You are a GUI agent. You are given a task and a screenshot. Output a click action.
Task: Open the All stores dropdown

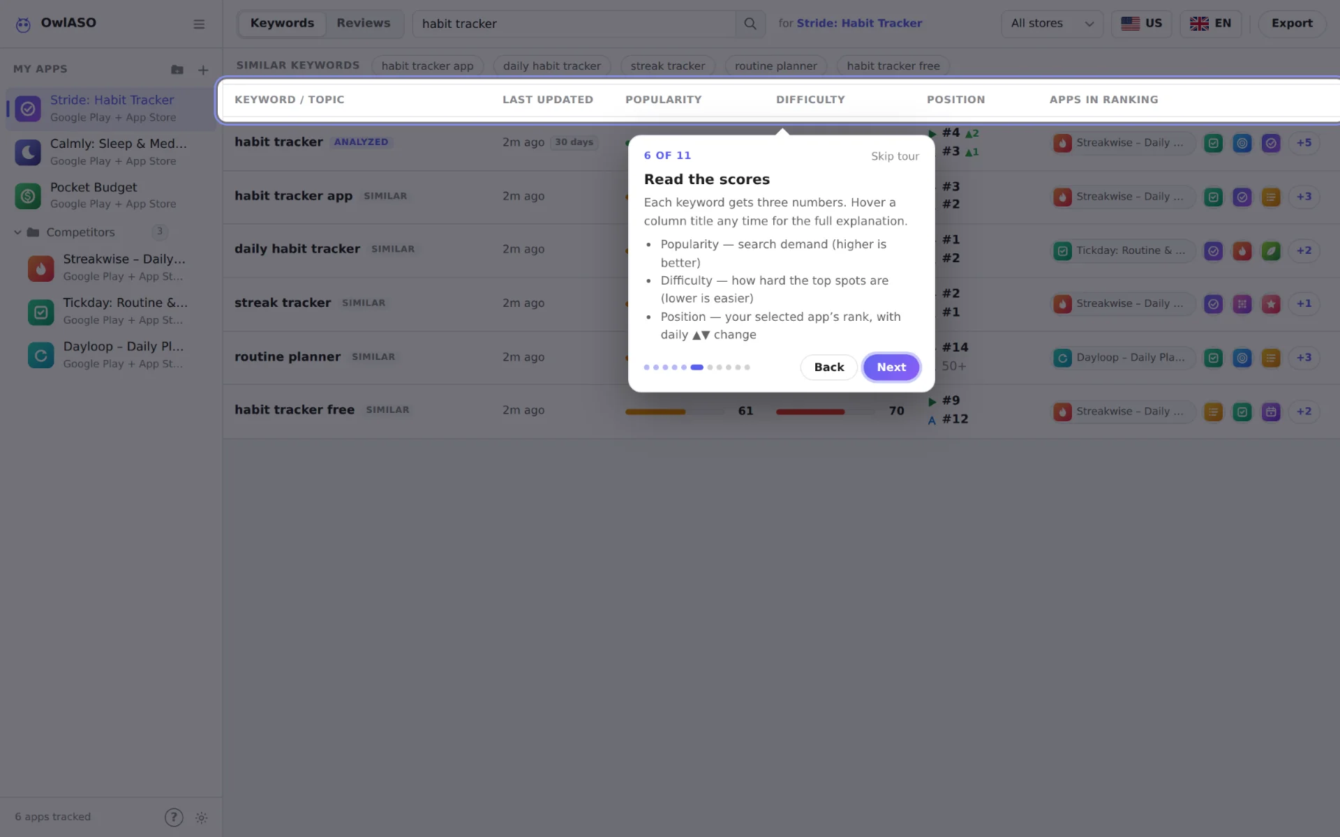(1052, 24)
